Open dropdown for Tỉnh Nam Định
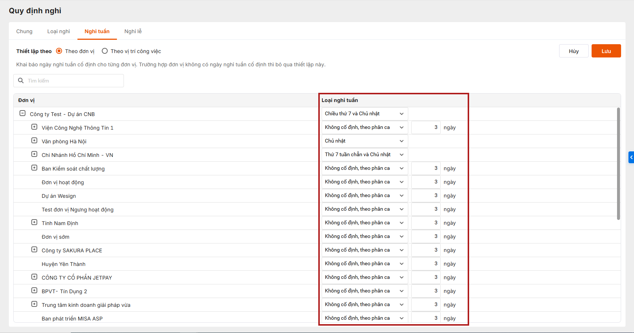The image size is (634, 333). pos(365,223)
